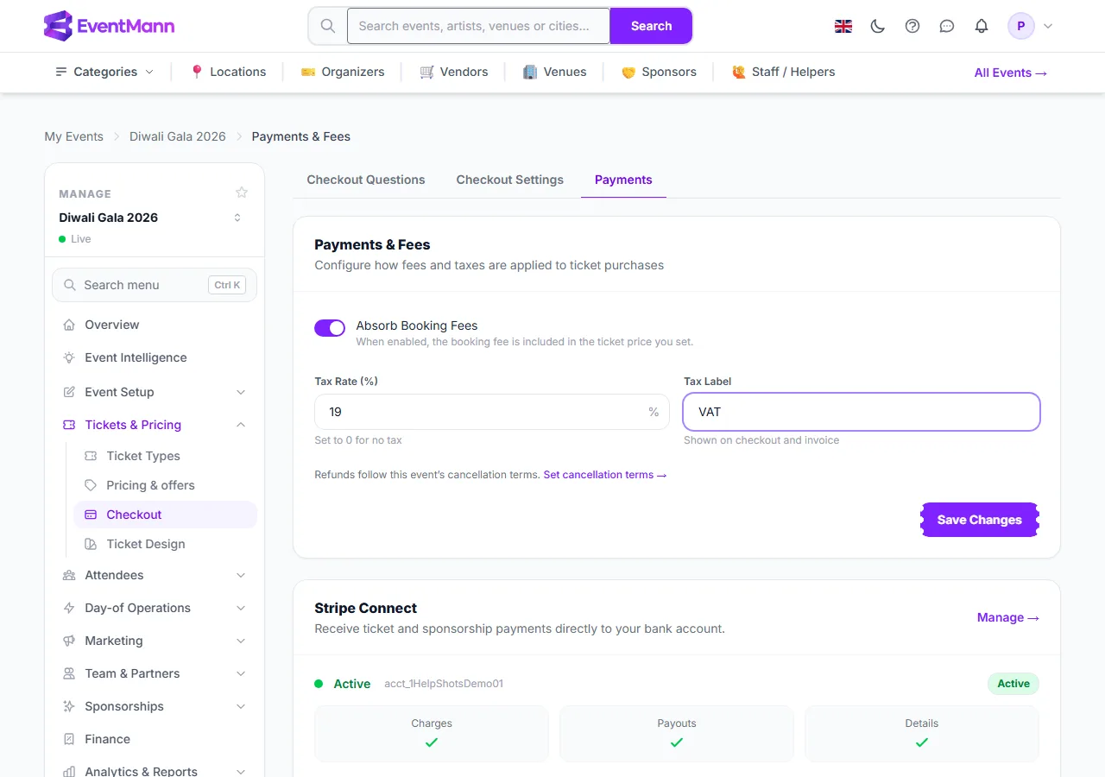The height and width of the screenshot is (777, 1105).
Task: Expand the Day-of Operations section
Action: [x=155, y=608]
